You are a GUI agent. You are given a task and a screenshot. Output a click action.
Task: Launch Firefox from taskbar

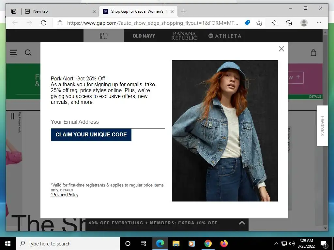224,243
